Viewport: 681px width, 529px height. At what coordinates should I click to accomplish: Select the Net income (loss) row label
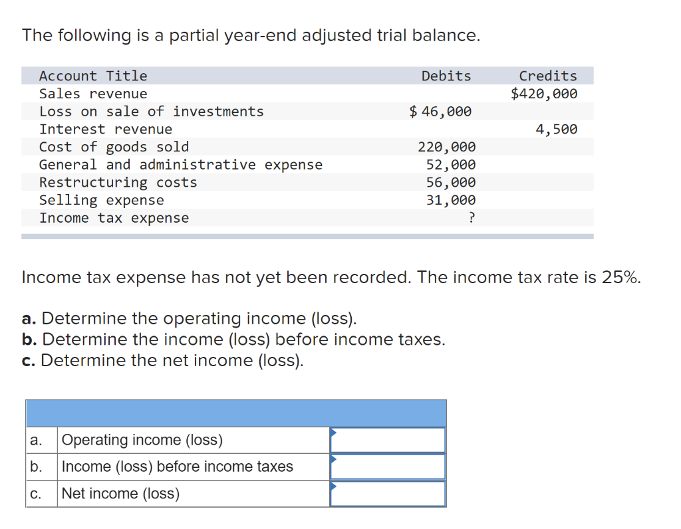[x=120, y=493]
